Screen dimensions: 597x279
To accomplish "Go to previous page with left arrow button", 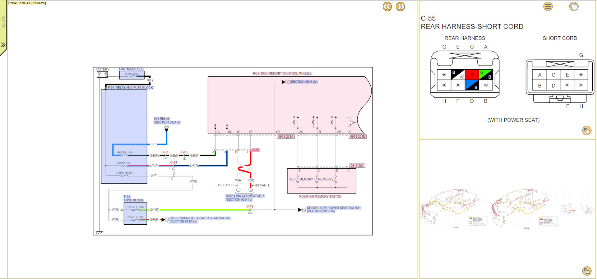I will pos(387,7).
